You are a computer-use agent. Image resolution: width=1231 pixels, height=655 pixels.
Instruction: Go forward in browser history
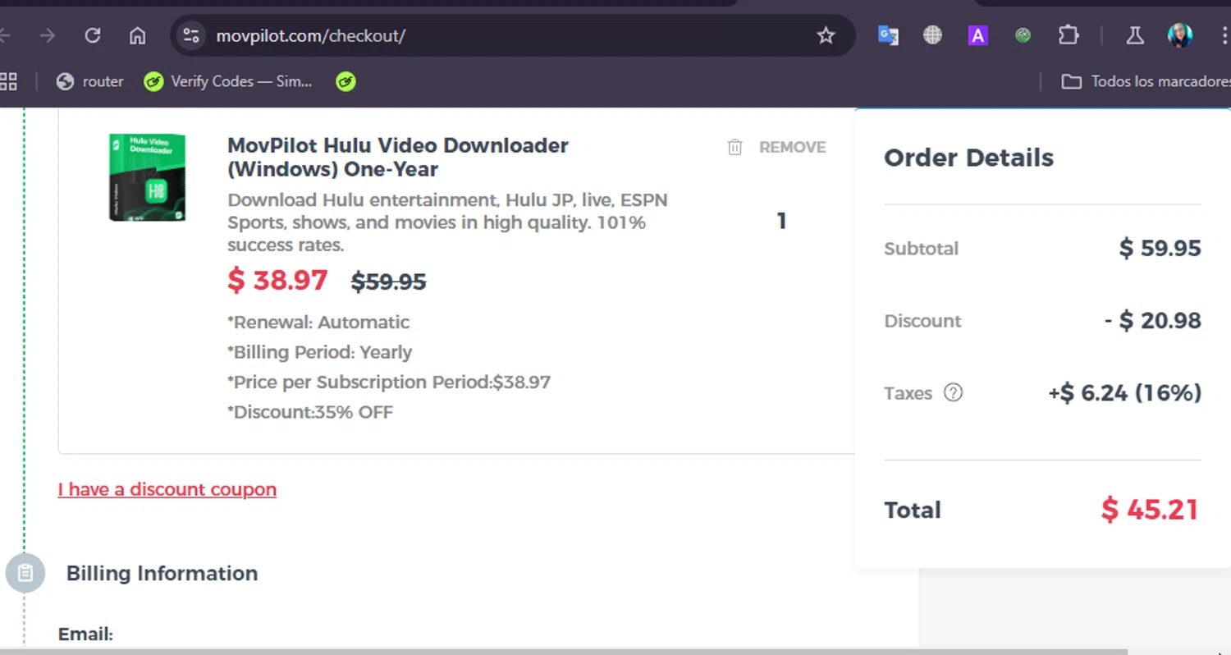pos(48,35)
